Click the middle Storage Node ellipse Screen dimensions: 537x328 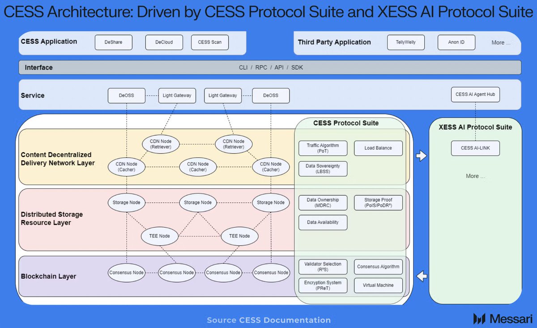pyautogui.click(x=198, y=203)
